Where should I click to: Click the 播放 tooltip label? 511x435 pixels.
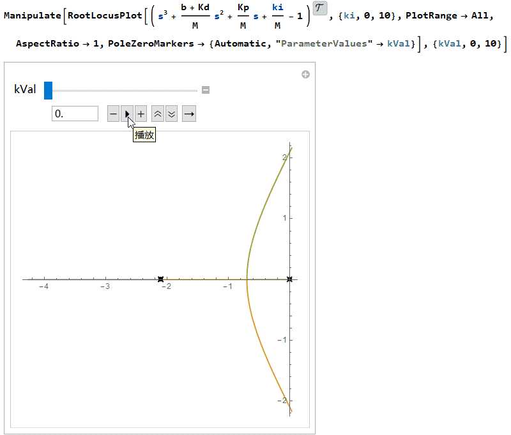(144, 135)
